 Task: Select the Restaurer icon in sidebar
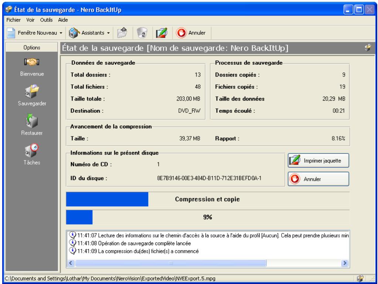click(x=31, y=121)
